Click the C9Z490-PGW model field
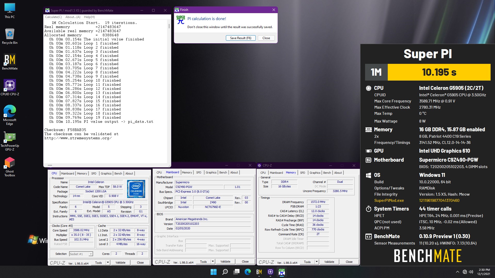Image resolution: width=495 pixels, height=278 pixels. click(x=199, y=187)
